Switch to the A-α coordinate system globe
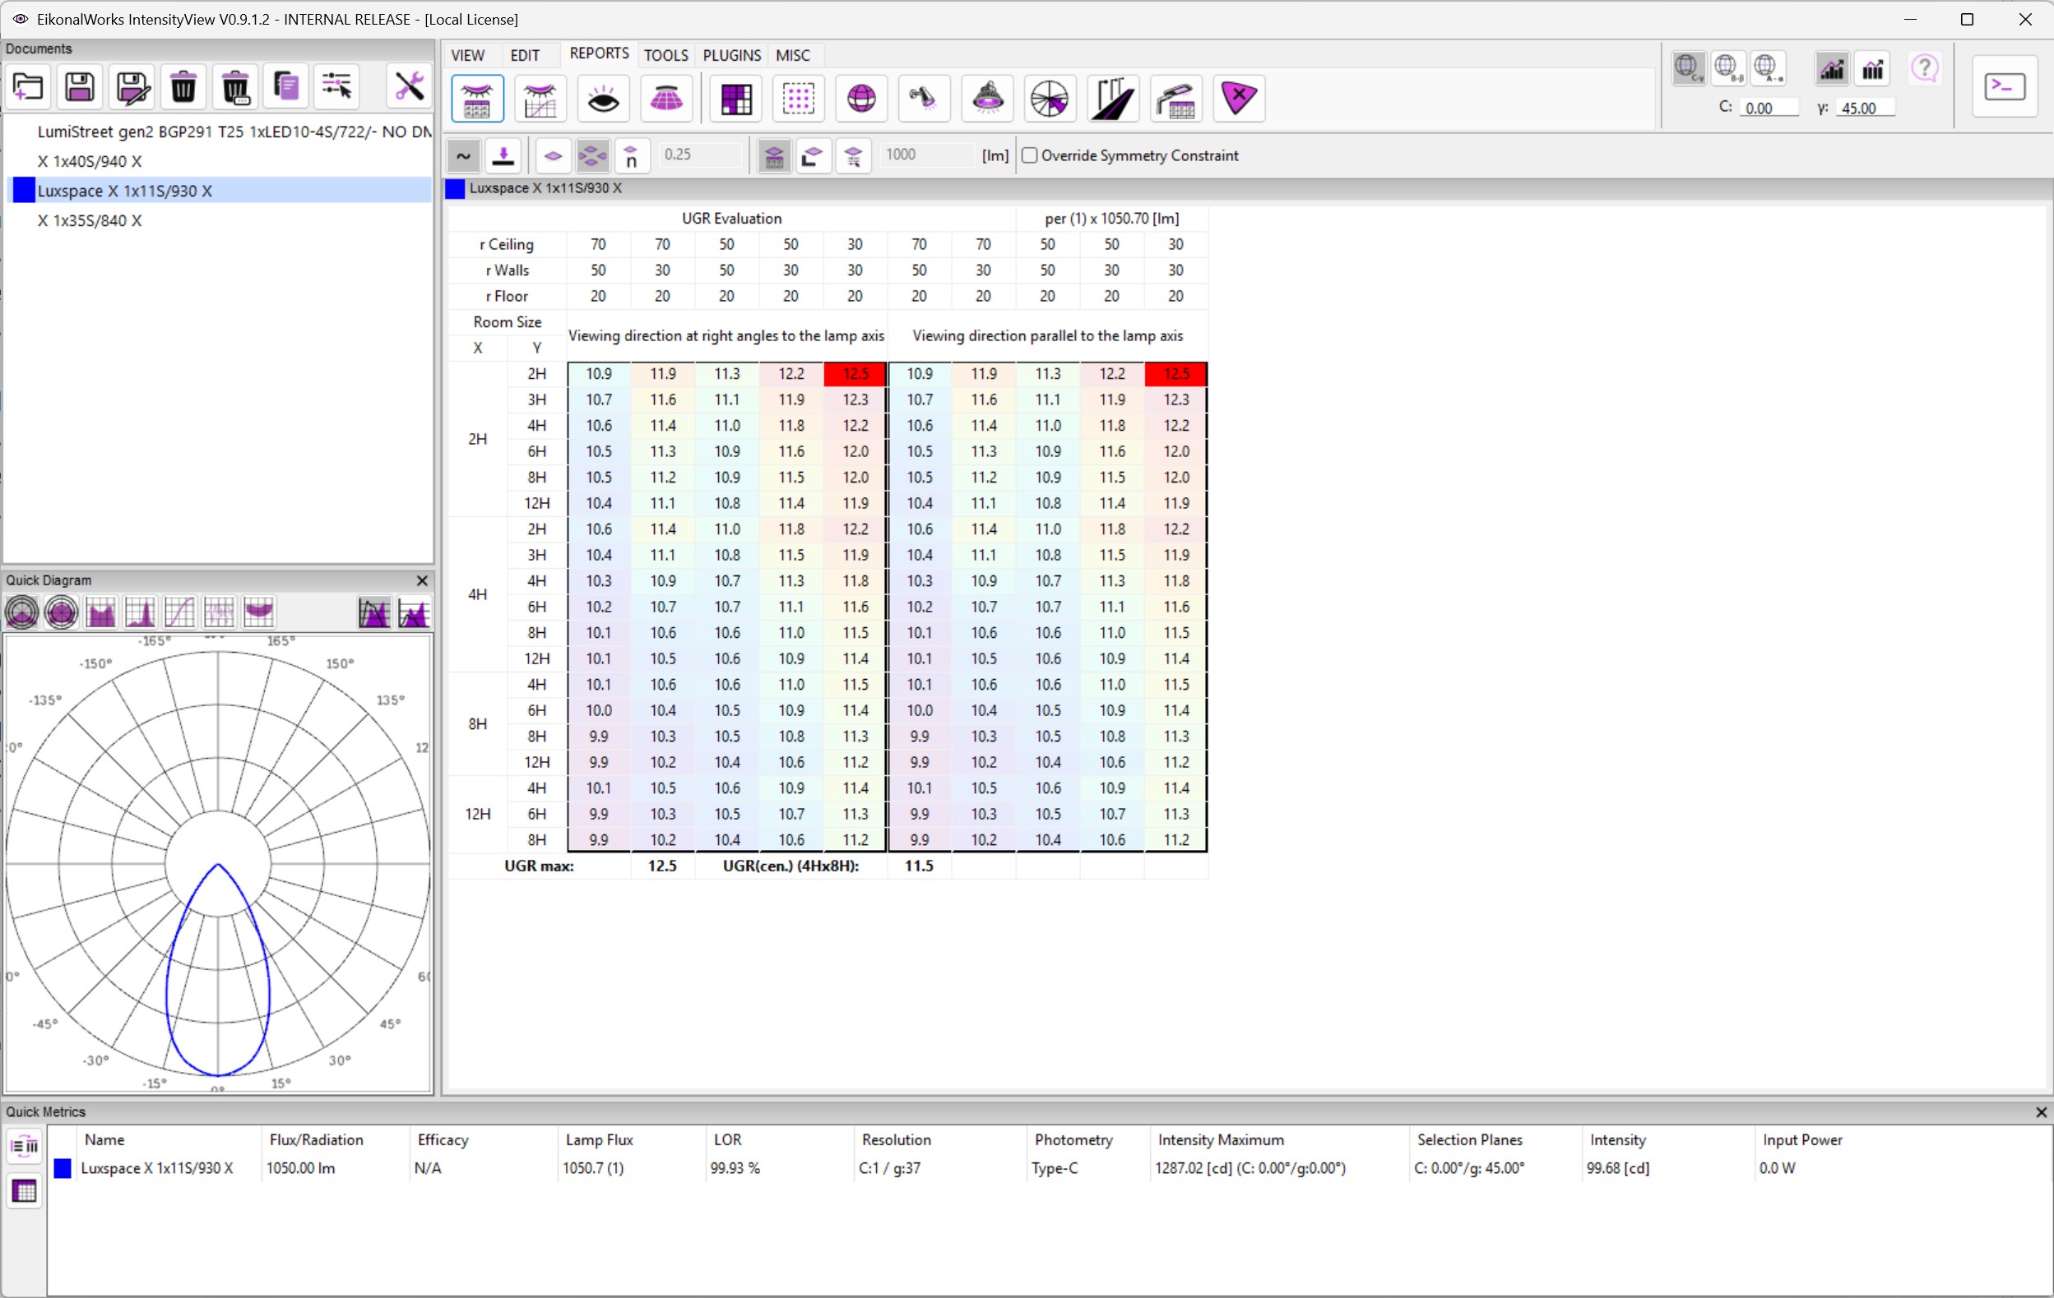 (x=1769, y=68)
